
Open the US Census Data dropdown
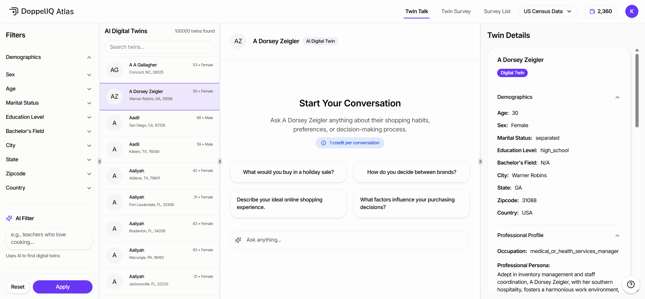[x=547, y=11]
